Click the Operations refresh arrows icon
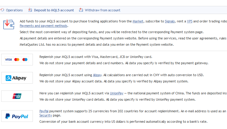The height and width of the screenshot is (129, 227). pyautogui.click(x=2, y=10)
